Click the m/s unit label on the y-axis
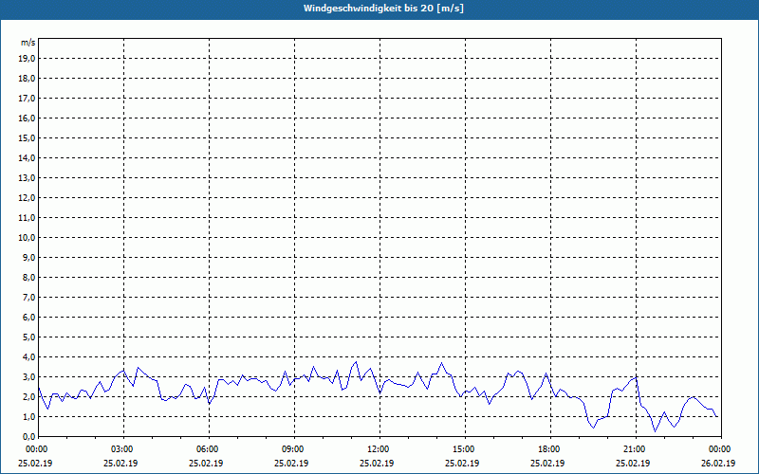The height and width of the screenshot is (474, 759). point(28,43)
